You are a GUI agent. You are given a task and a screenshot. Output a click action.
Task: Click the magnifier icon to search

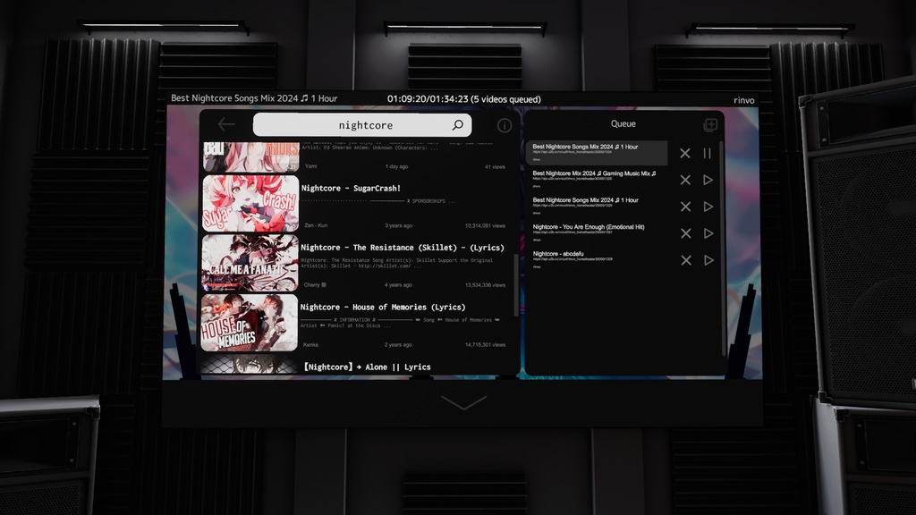pos(458,124)
